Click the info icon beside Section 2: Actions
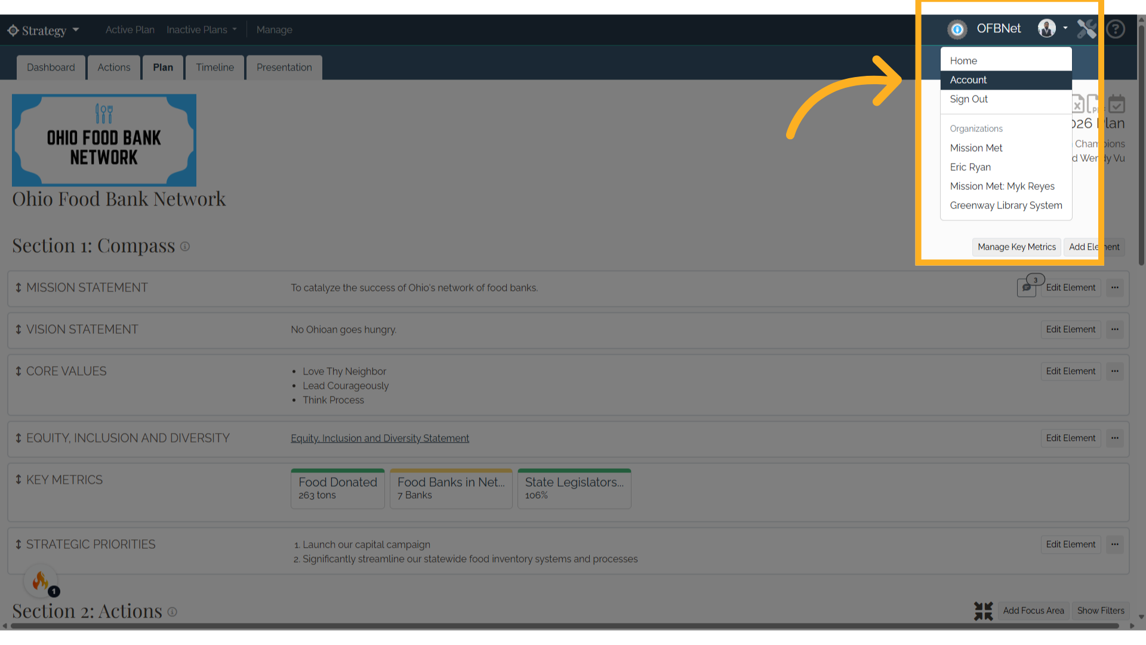Image resolution: width=1146 pixels, height=645 pixels. pos(172,612)
